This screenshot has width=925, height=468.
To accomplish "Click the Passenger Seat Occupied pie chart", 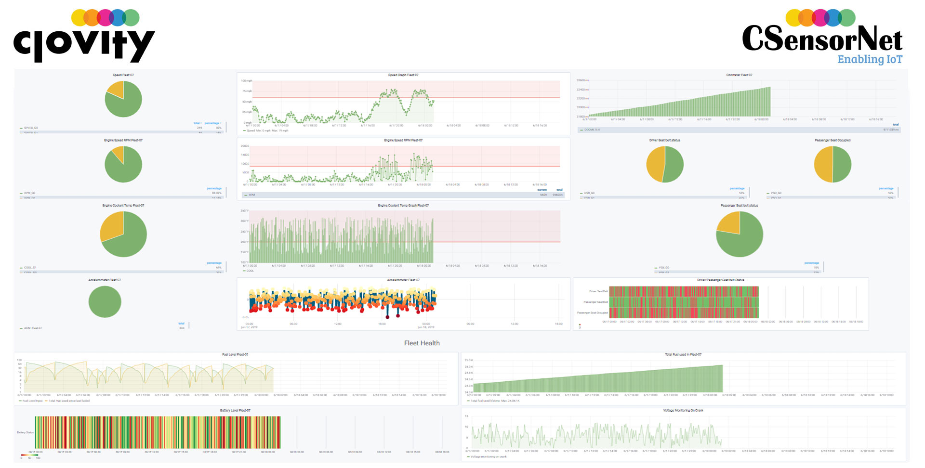I will click(x=832, y=164).
